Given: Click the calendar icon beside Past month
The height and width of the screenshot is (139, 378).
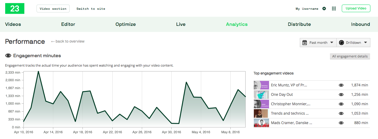Looking at the screenshot, I should (x=305, y=43).
